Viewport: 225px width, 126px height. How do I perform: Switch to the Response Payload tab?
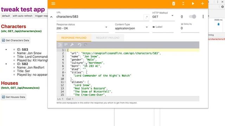click(x=74, y=38)
